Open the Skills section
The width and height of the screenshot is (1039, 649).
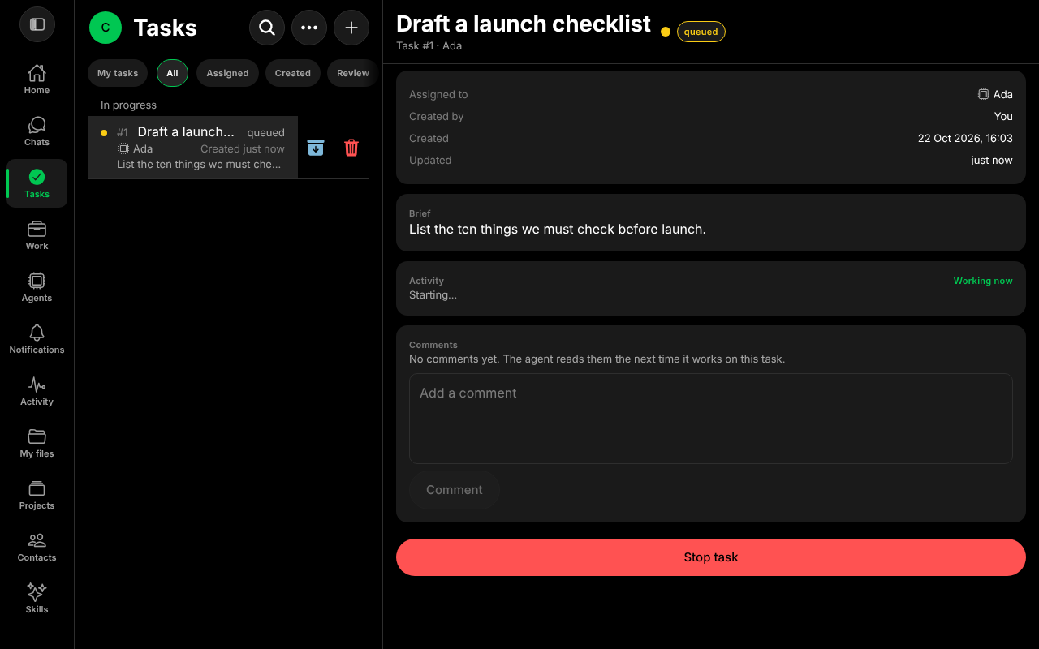37,599
